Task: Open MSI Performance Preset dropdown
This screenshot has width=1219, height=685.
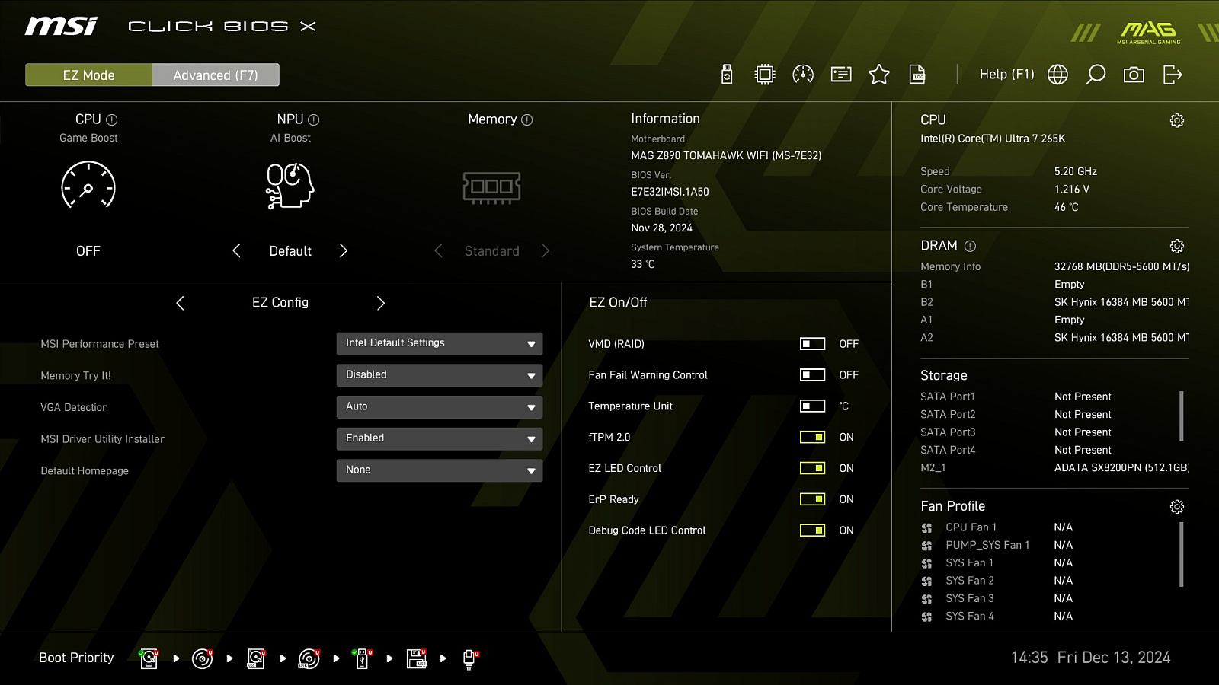Action: pyautogui.click(x=440, y=343)
